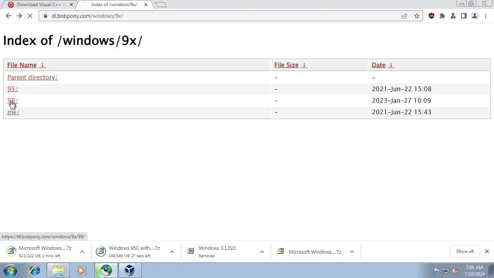The image size is (494, 278).
Task: Go back to the previous page
Action: [8, 16]
